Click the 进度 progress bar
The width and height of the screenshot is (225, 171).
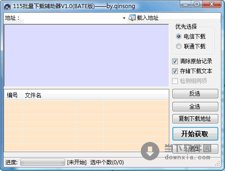click(43, 162)
